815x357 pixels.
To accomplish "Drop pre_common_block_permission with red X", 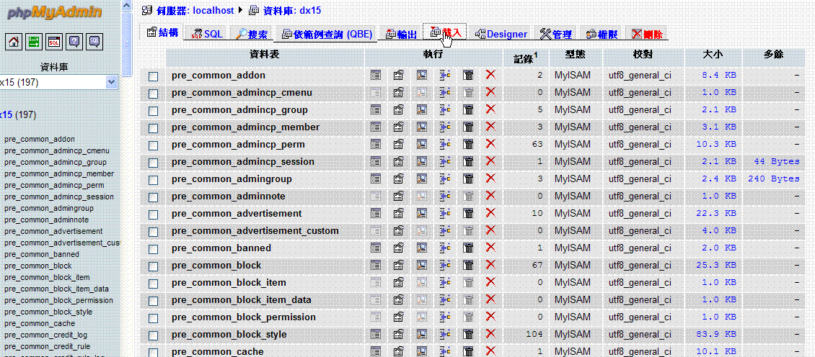I will pos(490,317).
